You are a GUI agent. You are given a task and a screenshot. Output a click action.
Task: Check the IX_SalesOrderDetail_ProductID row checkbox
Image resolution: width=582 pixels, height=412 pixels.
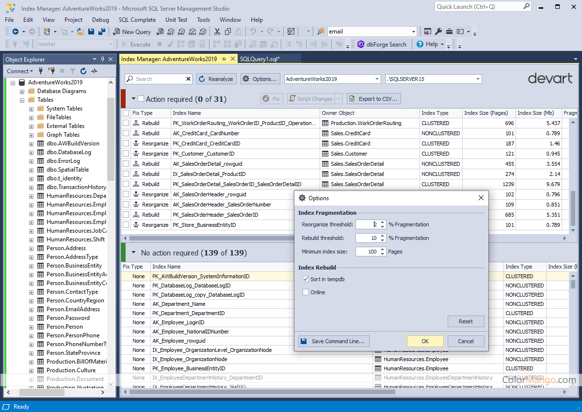[126, 174]
